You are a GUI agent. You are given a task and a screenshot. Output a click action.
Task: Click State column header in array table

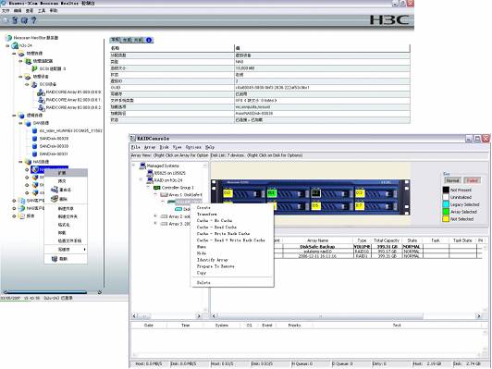pos(412,240)
